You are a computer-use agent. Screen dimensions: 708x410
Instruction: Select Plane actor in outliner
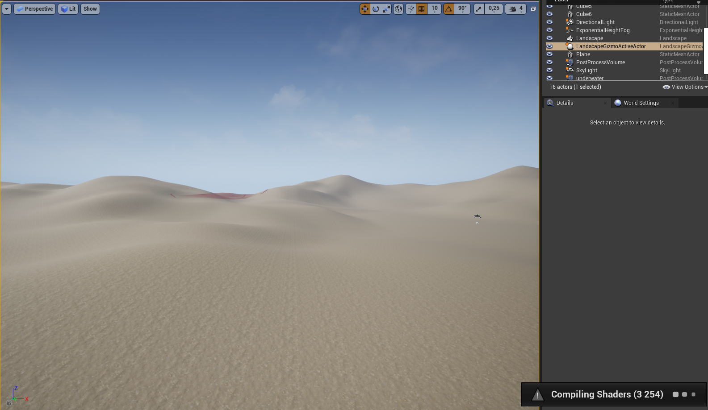(x=624, y=54)
